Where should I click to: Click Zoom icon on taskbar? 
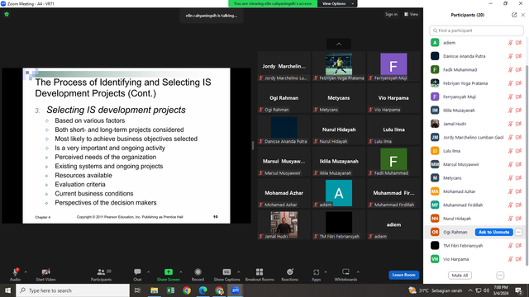click(236, 290)
